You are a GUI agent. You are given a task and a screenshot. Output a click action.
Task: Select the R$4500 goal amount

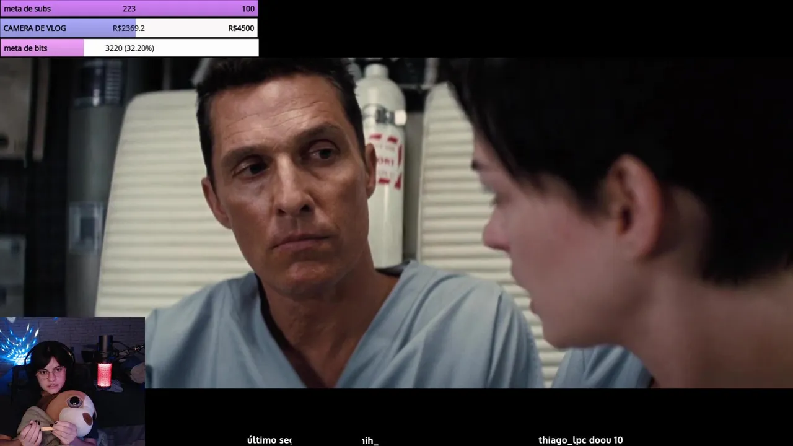[241, 28]
